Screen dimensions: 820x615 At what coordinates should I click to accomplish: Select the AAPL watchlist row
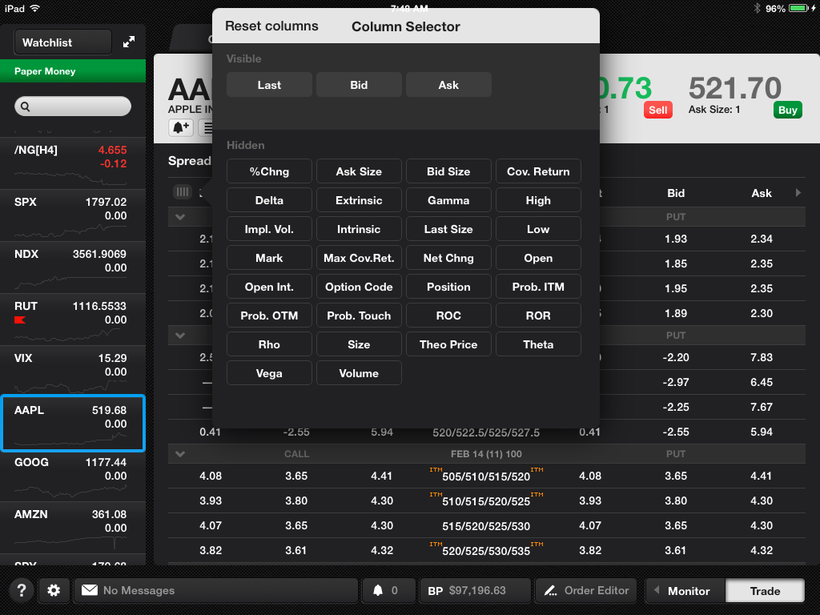coord(73,424)
